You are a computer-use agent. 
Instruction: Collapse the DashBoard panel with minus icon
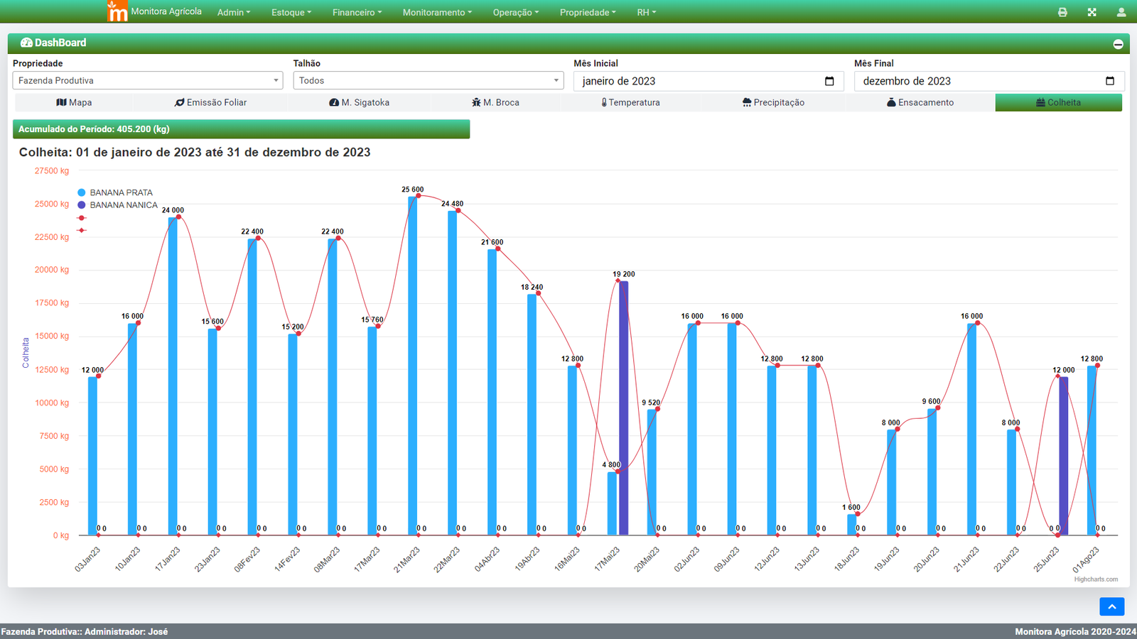coord(1118,44)
